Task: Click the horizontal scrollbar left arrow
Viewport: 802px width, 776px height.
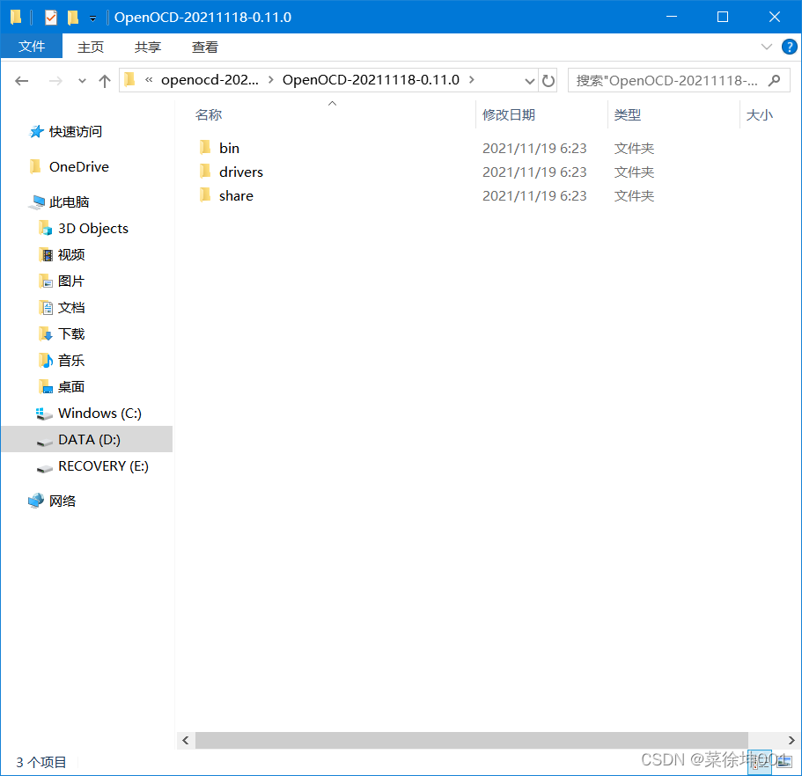Action: (186, 740)
